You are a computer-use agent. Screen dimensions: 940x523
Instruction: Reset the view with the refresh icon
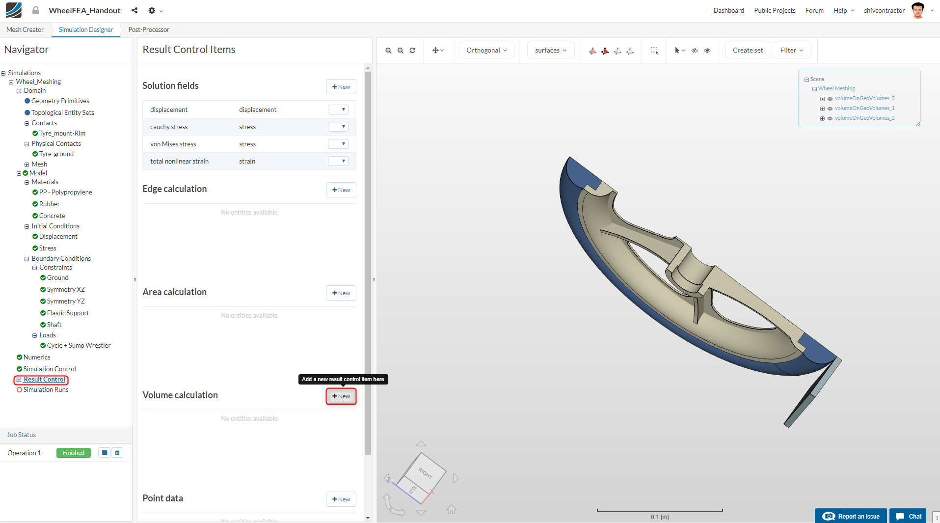click(x=412, y=51)
